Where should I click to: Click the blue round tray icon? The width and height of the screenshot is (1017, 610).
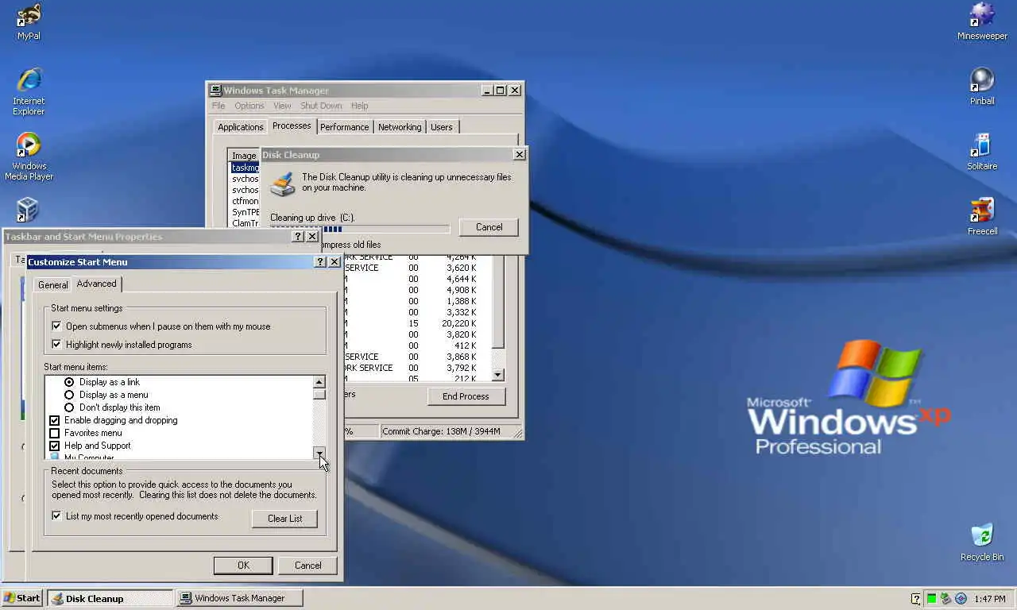tap(961, 598)
